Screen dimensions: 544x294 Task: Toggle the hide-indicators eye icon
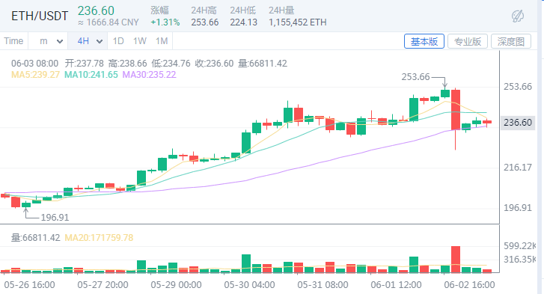point(517,16)
